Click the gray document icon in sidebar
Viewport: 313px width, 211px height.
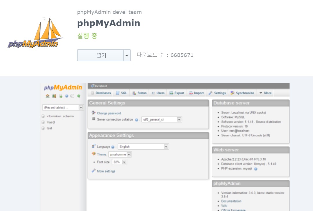click(x=72, y=96)
